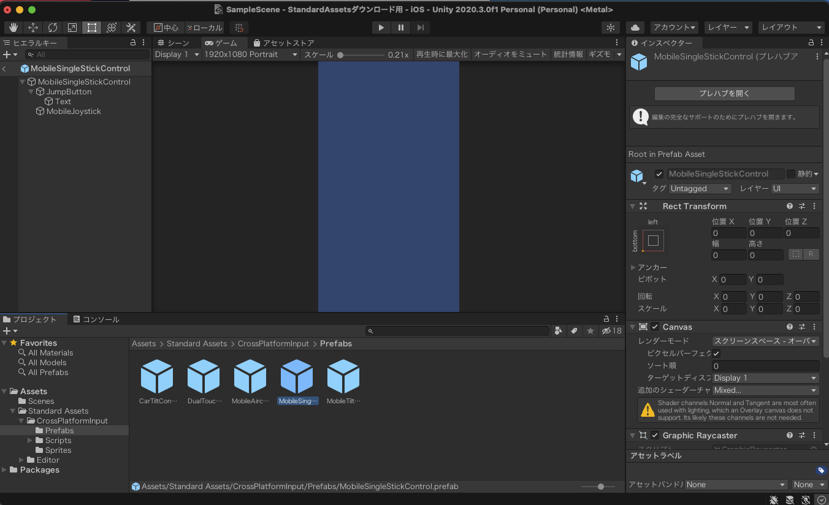
Task: Toggle Stats overlay button
Action: (568, 55)
